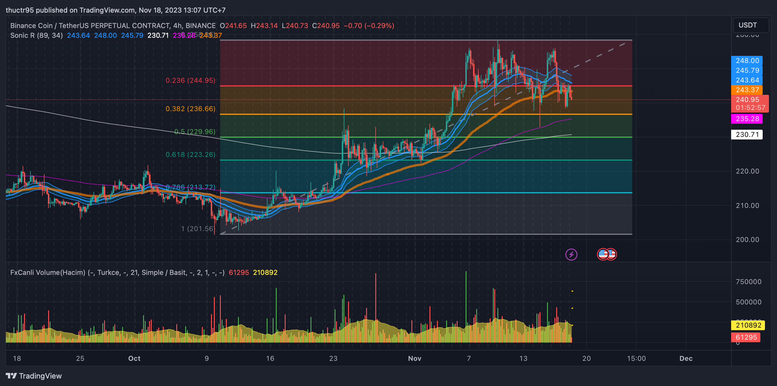The image size is (777, 386).
Task: Select the 1 (201.56) Fibonacci level label
Action: coord(198,229)
